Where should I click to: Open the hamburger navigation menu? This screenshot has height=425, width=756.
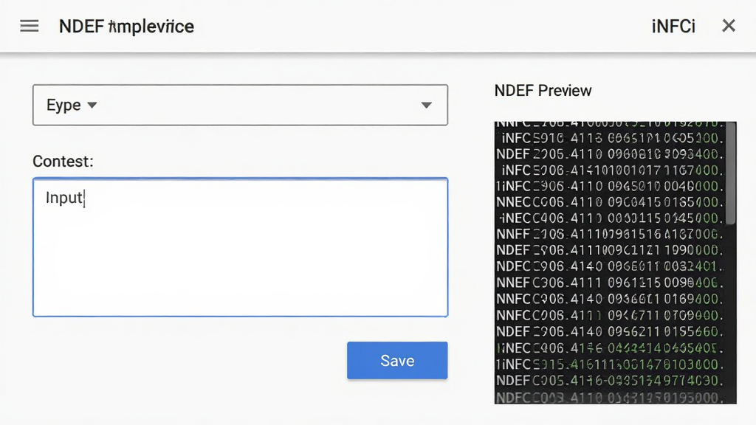30,26
